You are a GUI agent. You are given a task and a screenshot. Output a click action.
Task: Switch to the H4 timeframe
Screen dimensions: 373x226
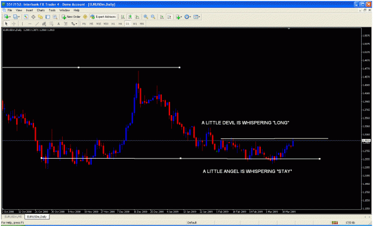[121, 24]
